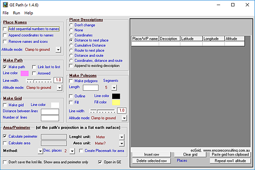
Task: Toggle the Open in GE checkbox
Action: (x=100, y=162)
